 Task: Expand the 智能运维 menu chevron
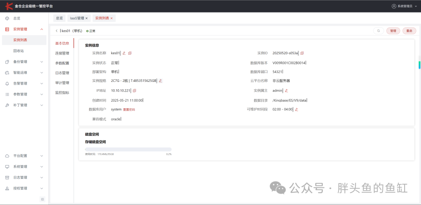coord(42,72)
